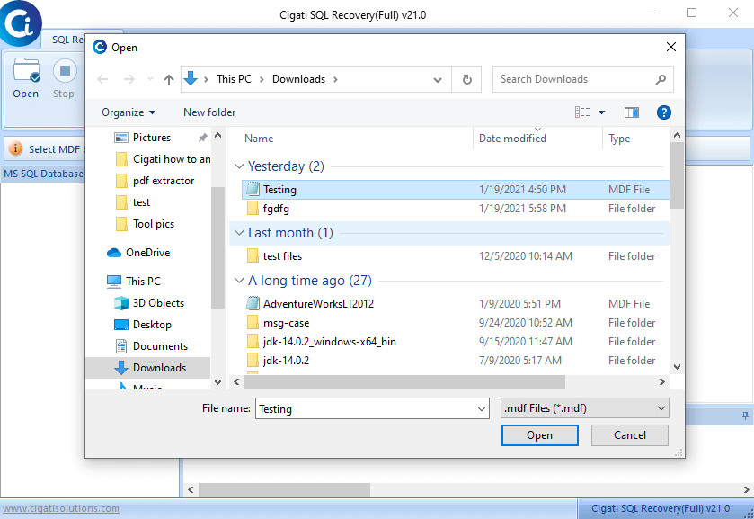Click the file list horizontal scrollbar

coord(405,381)
